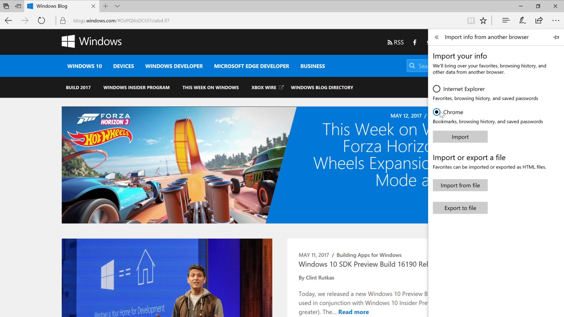Make a web note with the pen icon

coord(522,20)
